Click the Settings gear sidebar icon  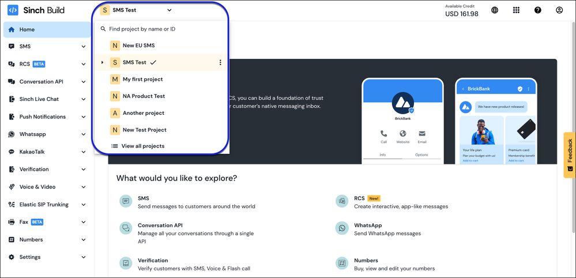pos(12,257)
